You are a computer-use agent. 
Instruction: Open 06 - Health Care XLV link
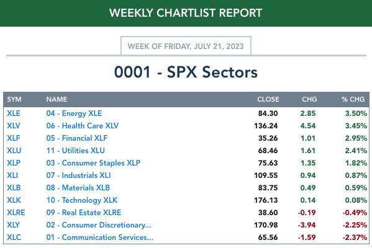tap(83, 125)
